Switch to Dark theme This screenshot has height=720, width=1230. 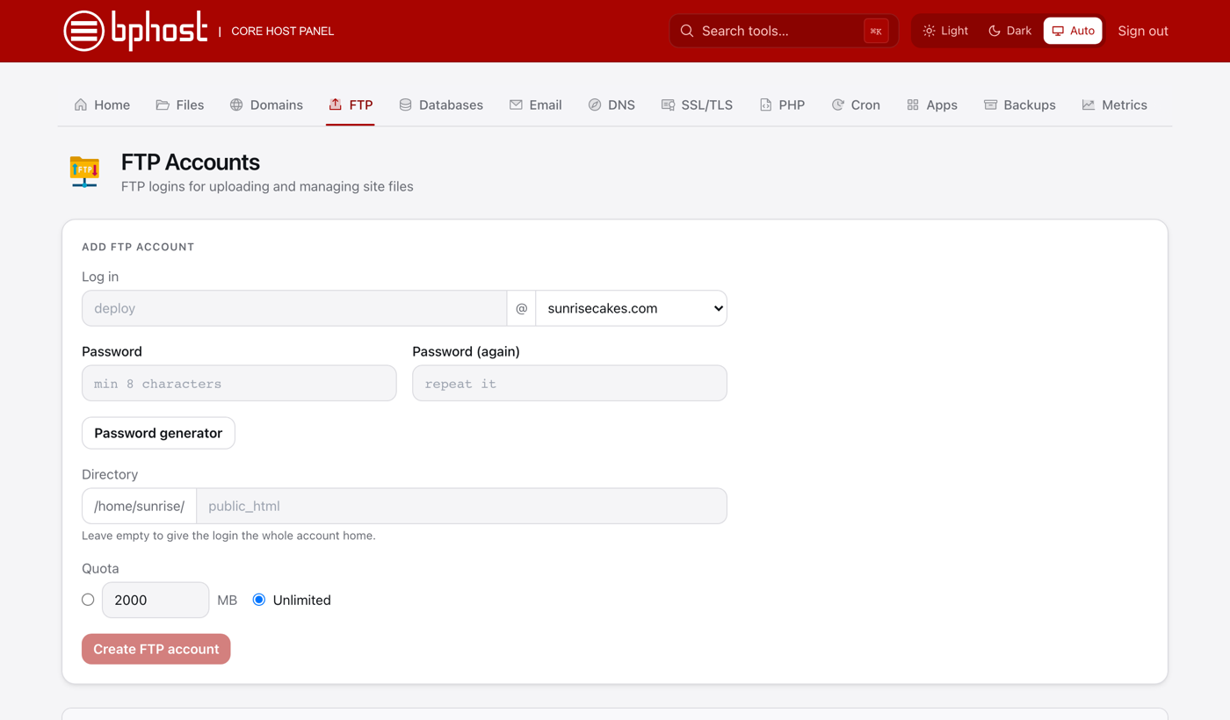[1009, 31]
